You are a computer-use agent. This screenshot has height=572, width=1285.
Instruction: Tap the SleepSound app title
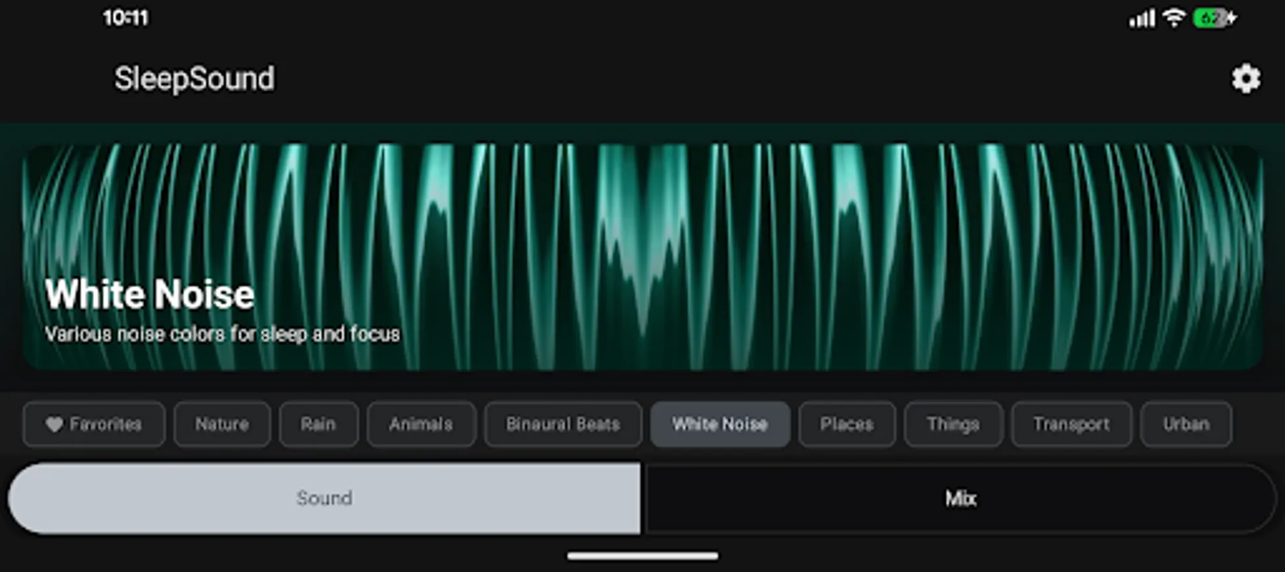195,78
